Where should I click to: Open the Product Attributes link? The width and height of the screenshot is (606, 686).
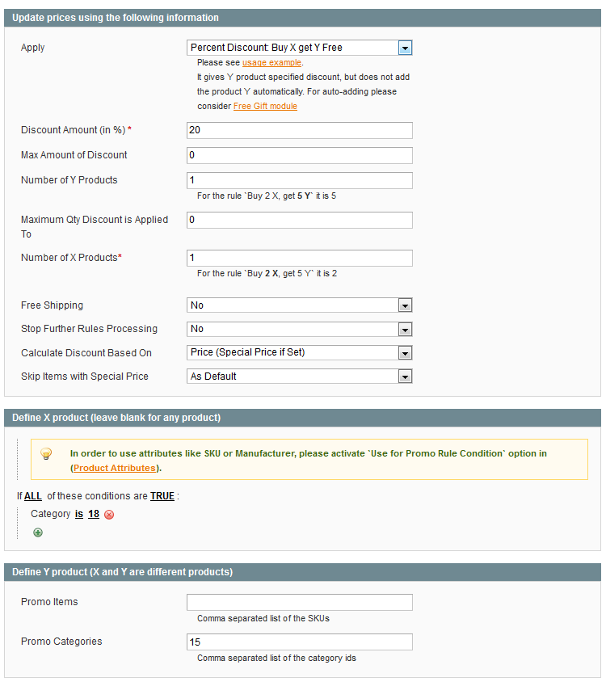[114, 468]
